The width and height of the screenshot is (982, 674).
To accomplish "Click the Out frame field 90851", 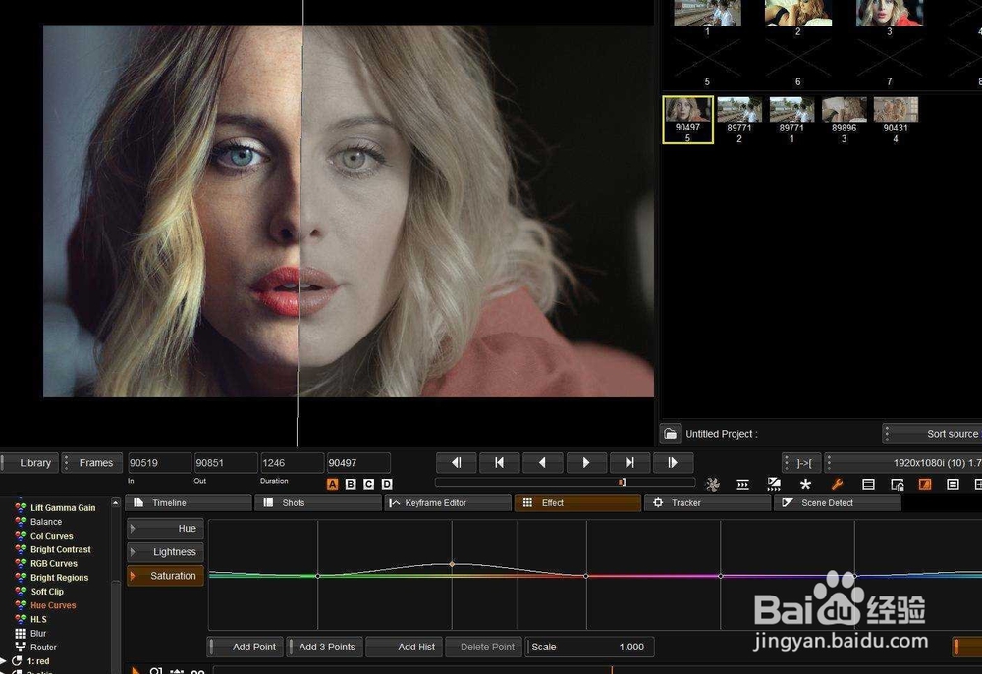I will [226, 463].
